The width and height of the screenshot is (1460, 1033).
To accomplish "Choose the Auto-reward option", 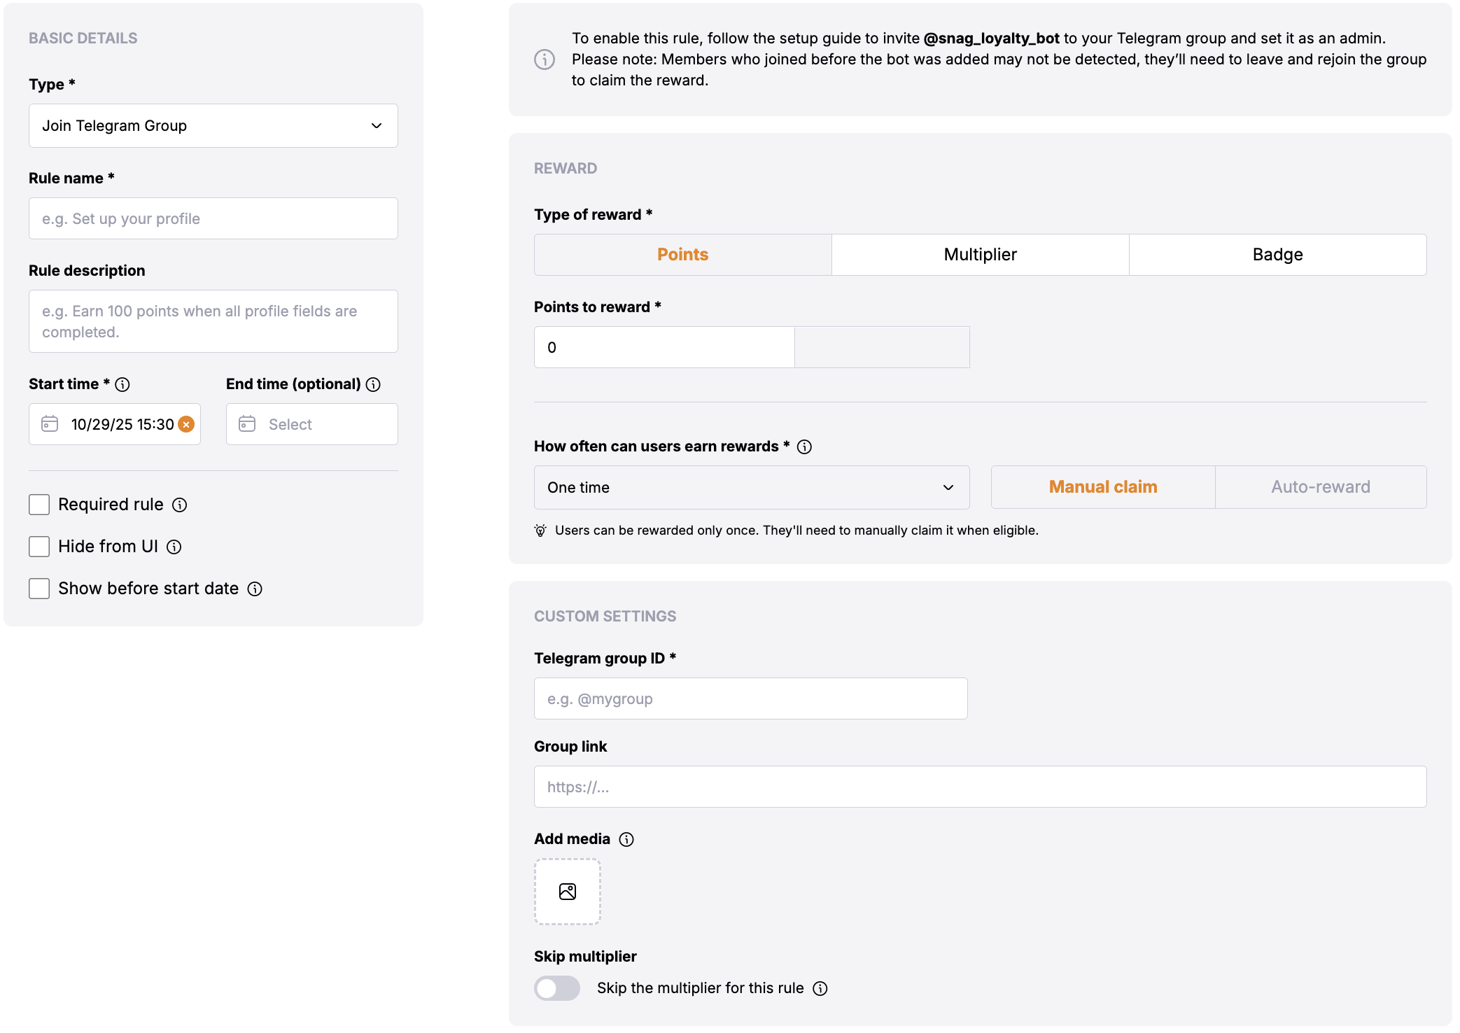I will coord(1320,487).
